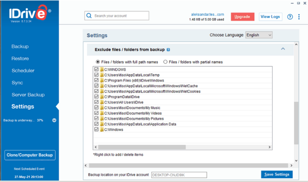Open the three-dot overflow menu
This screenshot has width=308, height=182.
point(299,17)
